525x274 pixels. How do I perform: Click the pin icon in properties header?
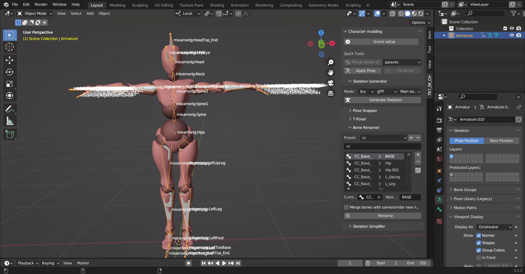click(x=519, y=107)
